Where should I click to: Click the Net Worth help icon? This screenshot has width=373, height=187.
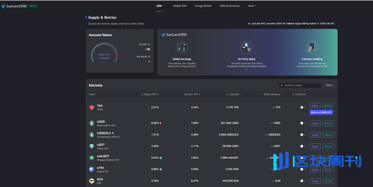coord(149,57)
